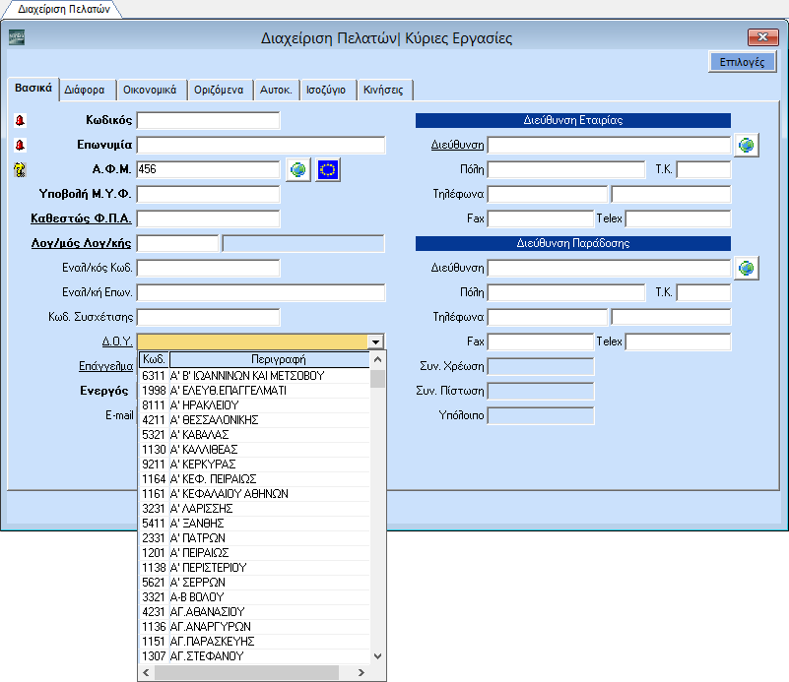This screenshot has width=789, height=682.
Task: Click the Επάγγελμα label link
Action: [105, 366]
